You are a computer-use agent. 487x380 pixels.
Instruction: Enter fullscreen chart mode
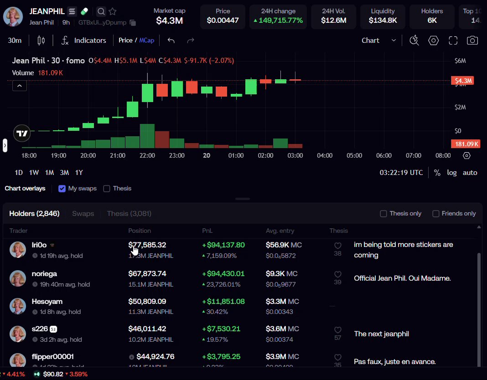pos(453,41)
